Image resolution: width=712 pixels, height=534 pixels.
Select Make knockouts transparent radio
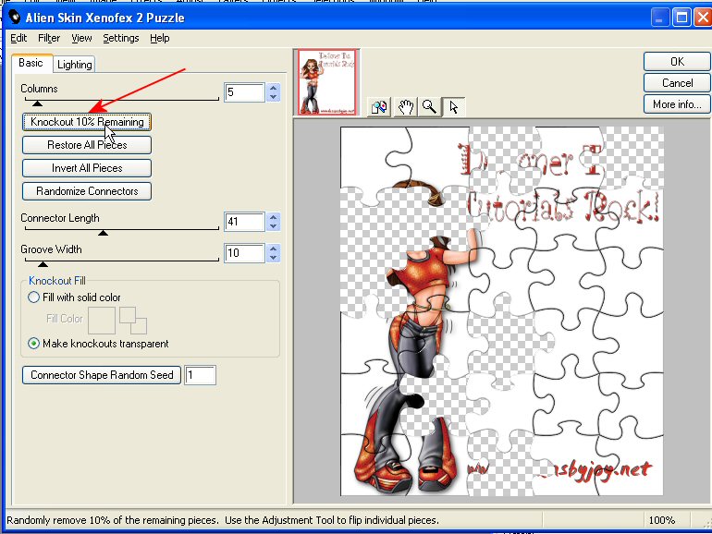[x=33, y=344]
